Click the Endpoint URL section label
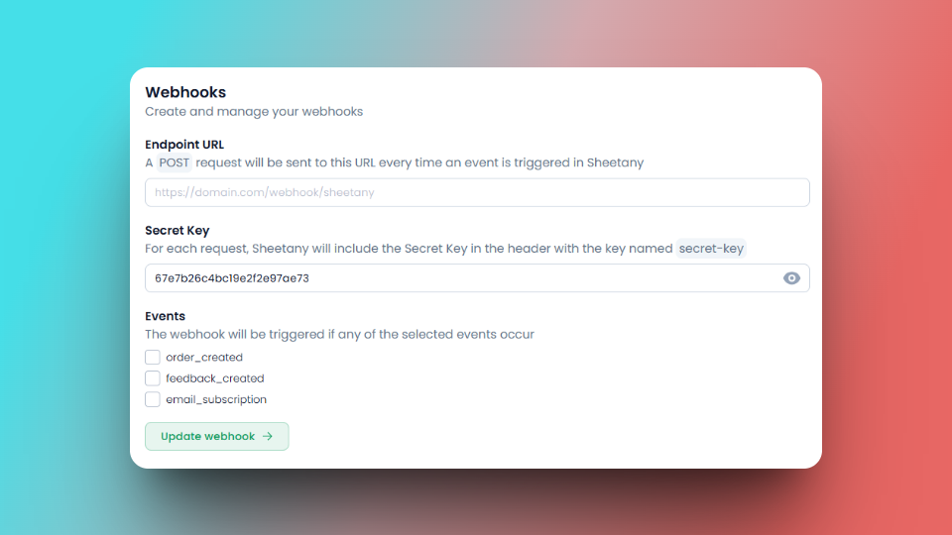The width and height of the screenshot is (952, 535). (184, 145)
